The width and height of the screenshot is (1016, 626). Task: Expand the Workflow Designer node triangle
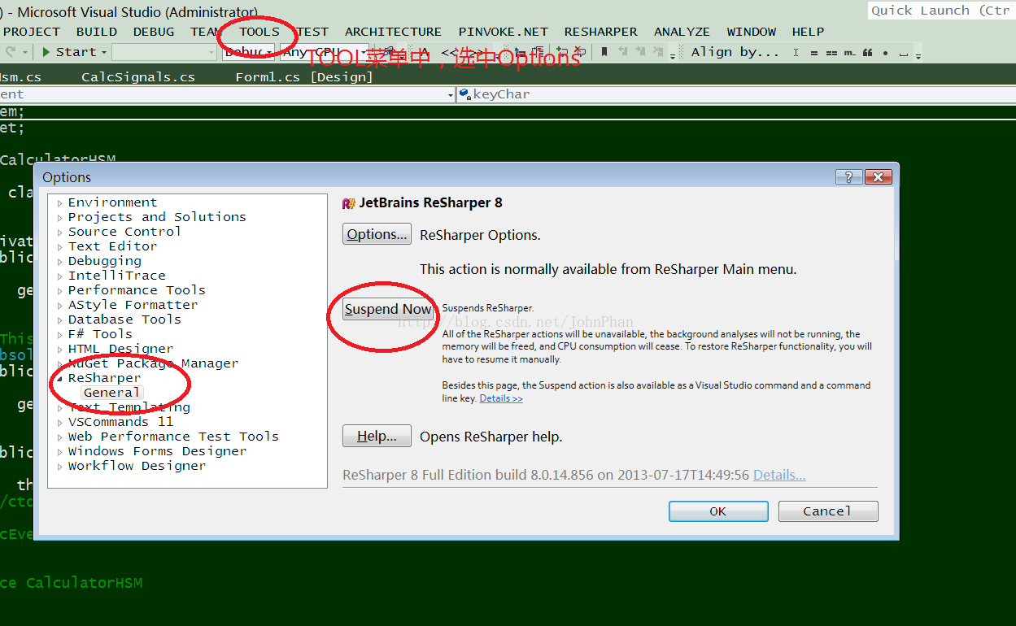click(60, 467)
